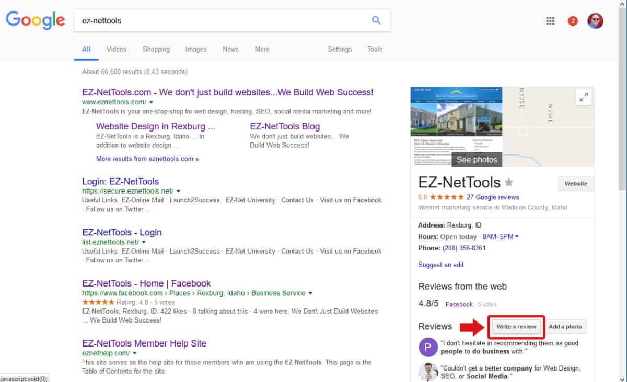The height and width of the screenshot is (382, 627).
Task: Click the Suggest an edit link
Action: point(440,265)
